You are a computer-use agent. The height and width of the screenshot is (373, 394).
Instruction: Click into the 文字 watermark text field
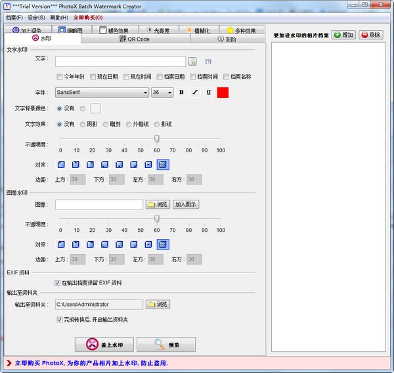click(121, 62)
